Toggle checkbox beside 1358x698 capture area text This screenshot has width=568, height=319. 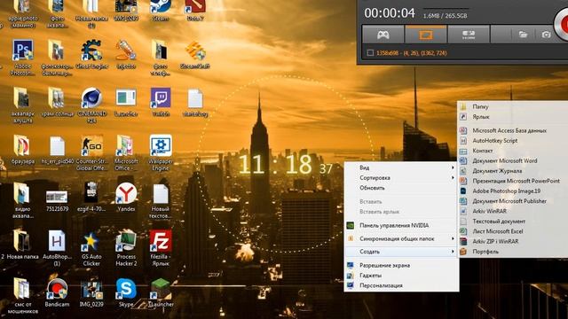click(x=370, y=53)
